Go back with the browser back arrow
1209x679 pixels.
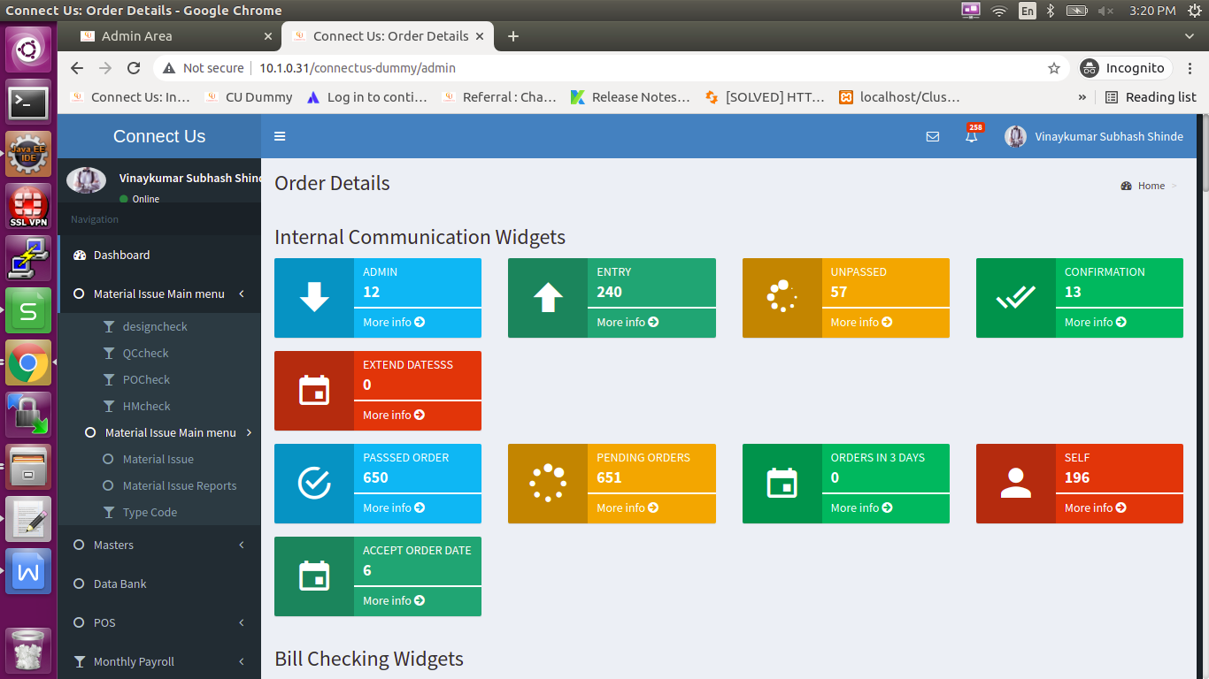[77, 68]
